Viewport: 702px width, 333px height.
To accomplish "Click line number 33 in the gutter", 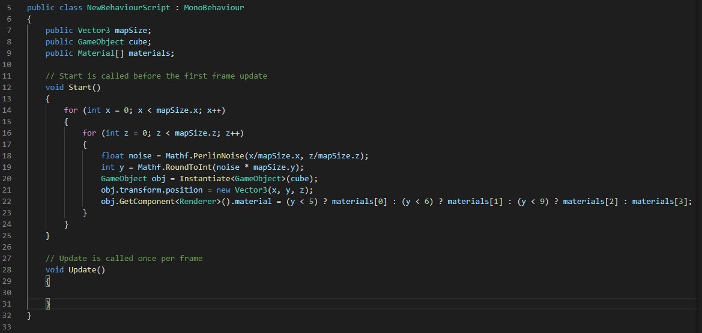I will pyautogui.click(x=7, y=327).
